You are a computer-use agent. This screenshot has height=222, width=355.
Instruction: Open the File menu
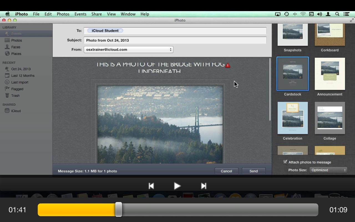pos(36,14)
